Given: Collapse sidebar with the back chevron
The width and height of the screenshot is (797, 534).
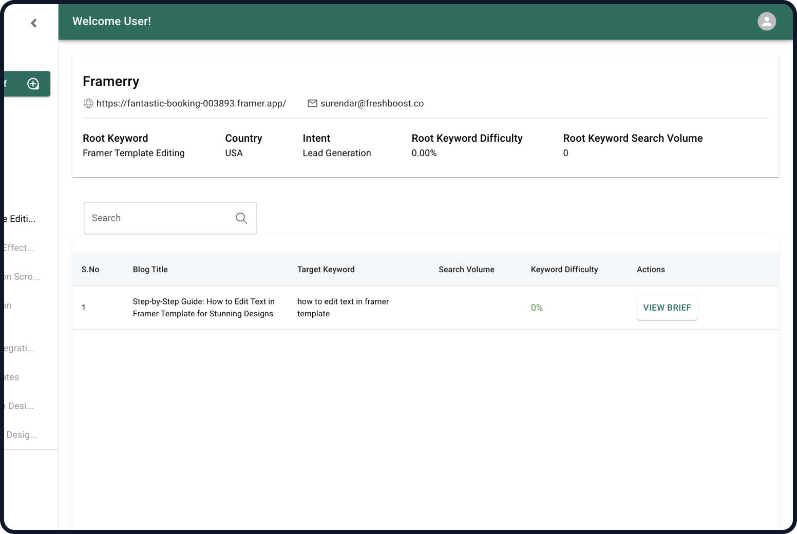Looking at the screenshot, I should 34,23.
